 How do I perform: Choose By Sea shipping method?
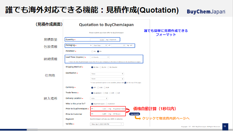[x=92, y=67]
